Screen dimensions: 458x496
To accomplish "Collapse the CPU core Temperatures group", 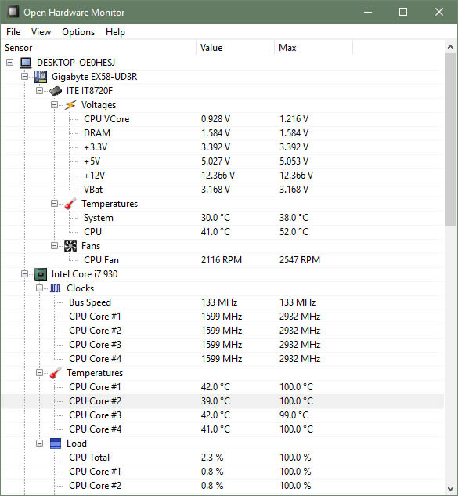I will tap(39, 373).
